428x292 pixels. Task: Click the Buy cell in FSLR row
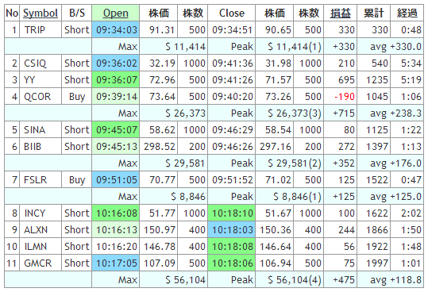77,180
